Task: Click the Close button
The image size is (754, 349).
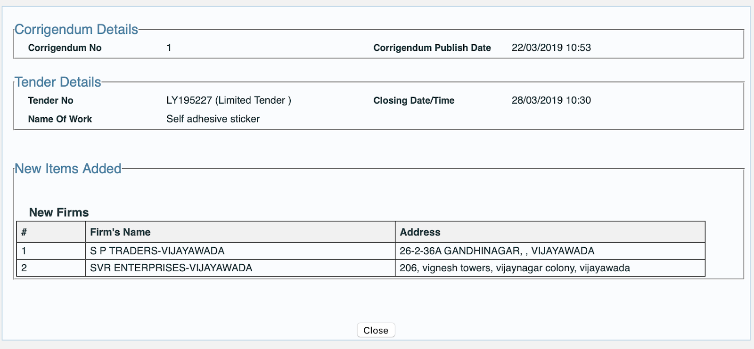Action: [x=376, y=330]
